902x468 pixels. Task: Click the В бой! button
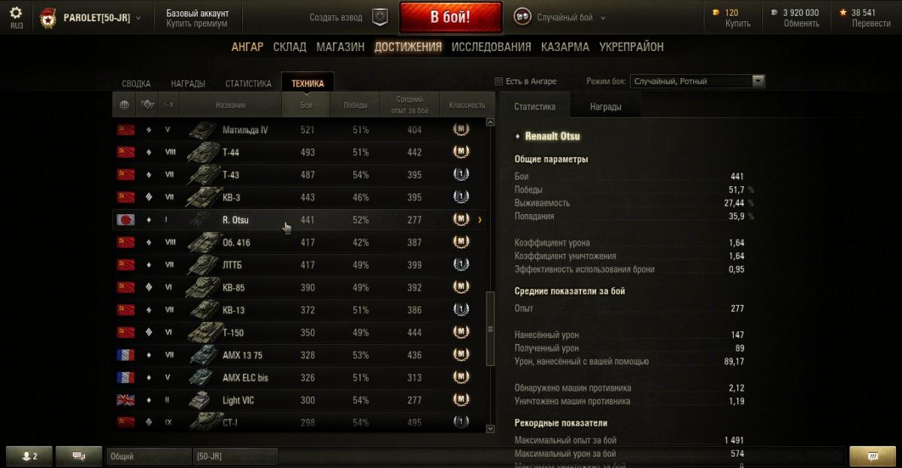click(x=450, y=17)
